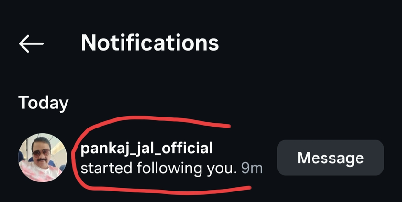This screenshot has height=202, width=402.
Task: Tap the word "Message" in the button
Action: coord(330,158)
